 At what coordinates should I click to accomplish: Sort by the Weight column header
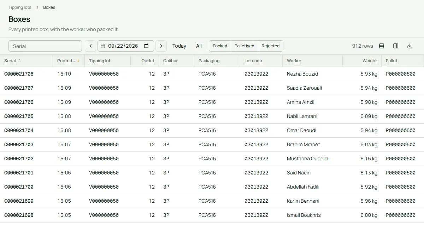pos(370,61)
